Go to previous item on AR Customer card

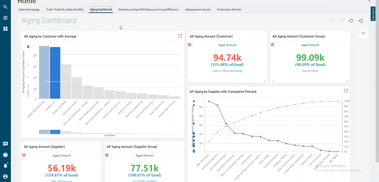[190, 81]
